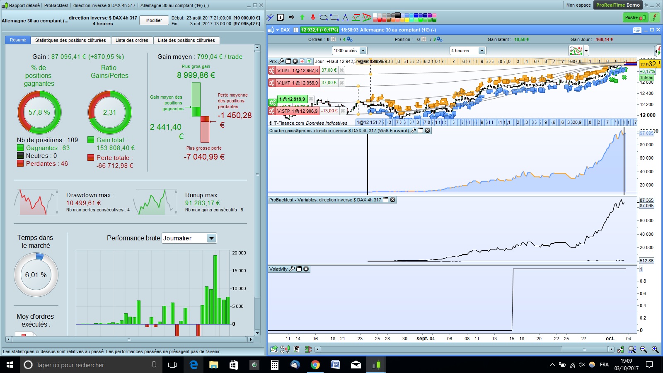The width and height of the screenshot is (663, 373).
Task: Choose the rectangle drawing tool
Action: (334, 17)
